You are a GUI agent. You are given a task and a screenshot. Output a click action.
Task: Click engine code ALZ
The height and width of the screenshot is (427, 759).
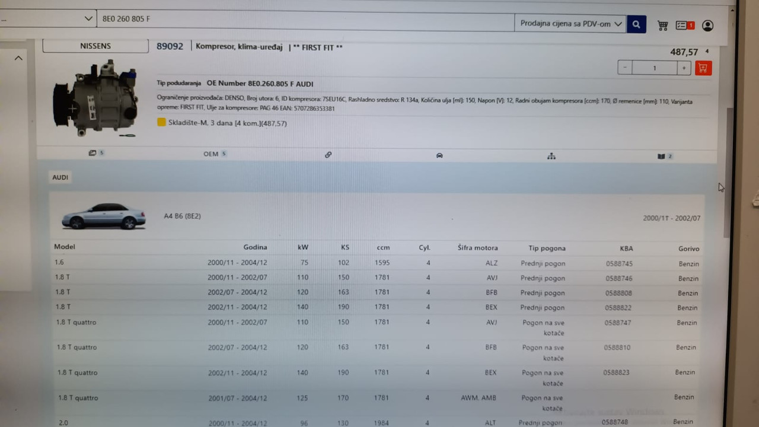[491, 263]
